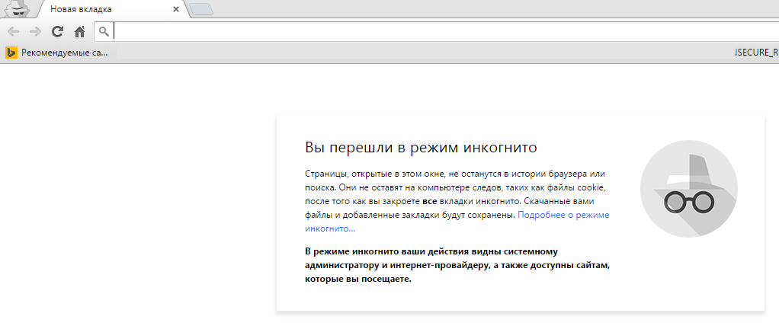
Task: Open the ISECURE_R bookmark
Action: tap(756, 53)
